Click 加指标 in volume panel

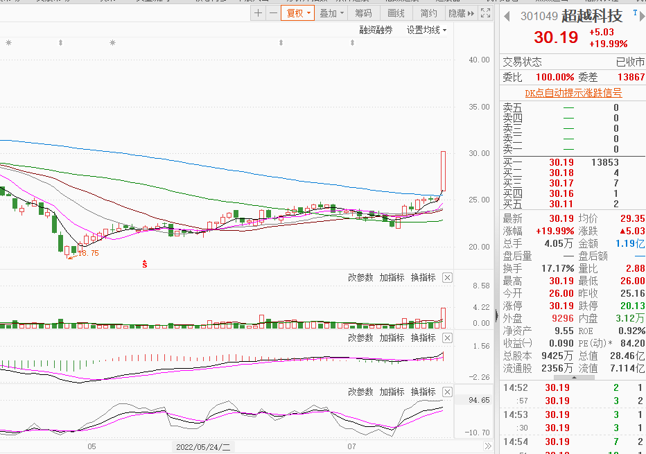point(392,278)
